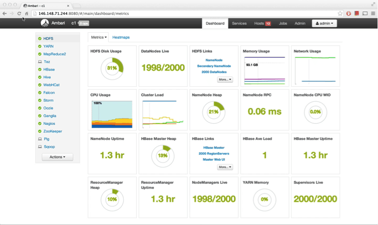Click the Hosts alert count badge

point(268,24)
